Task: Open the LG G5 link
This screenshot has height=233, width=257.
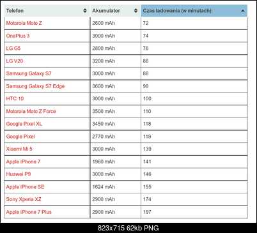Action: [x=13, y=49]
